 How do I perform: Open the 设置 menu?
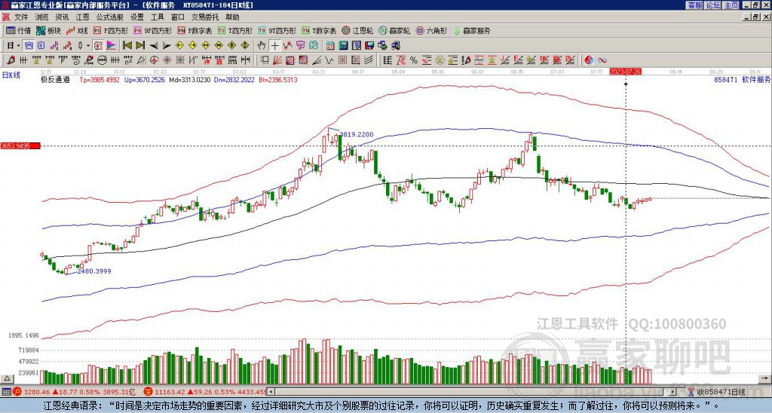point(137,16)
